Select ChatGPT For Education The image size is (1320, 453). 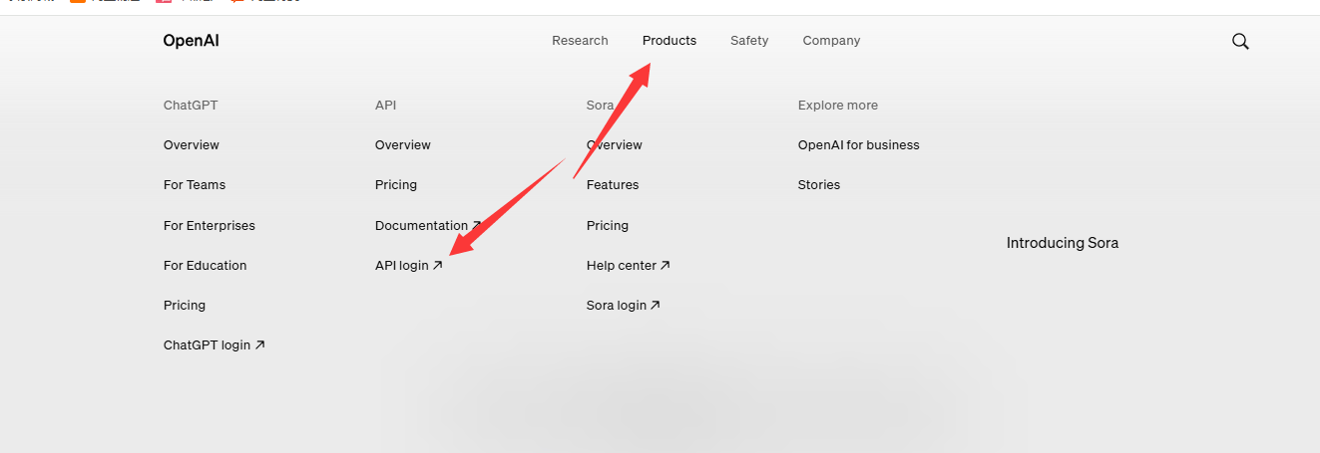205,266
